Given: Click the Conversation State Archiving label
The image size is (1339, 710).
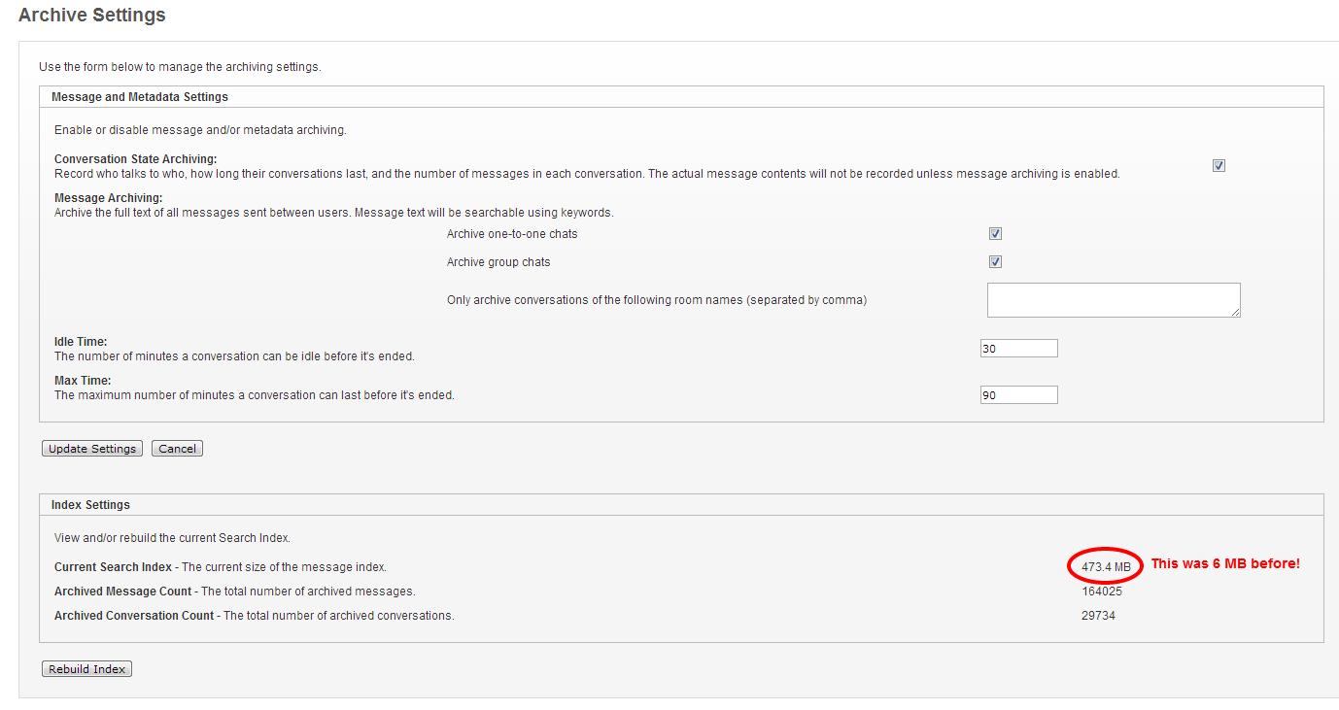Looking at the screenshot, I should (x=136, y=159).
